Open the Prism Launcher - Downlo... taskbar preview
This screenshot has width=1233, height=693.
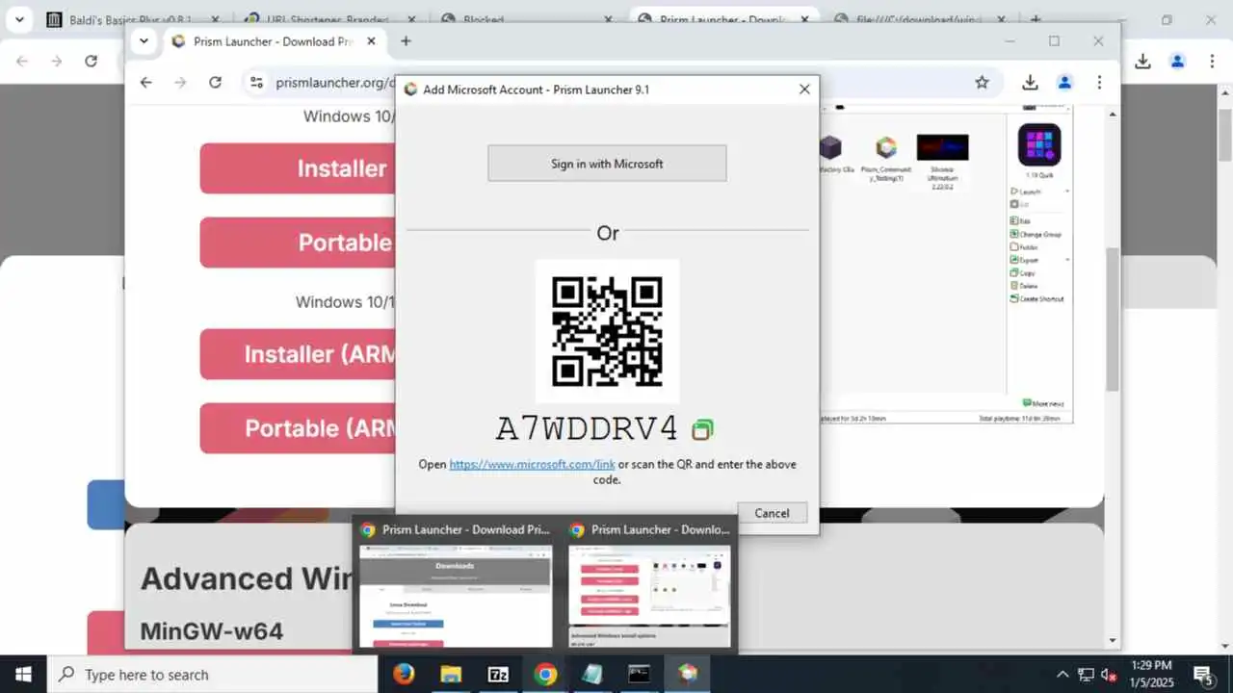[650, 584]
